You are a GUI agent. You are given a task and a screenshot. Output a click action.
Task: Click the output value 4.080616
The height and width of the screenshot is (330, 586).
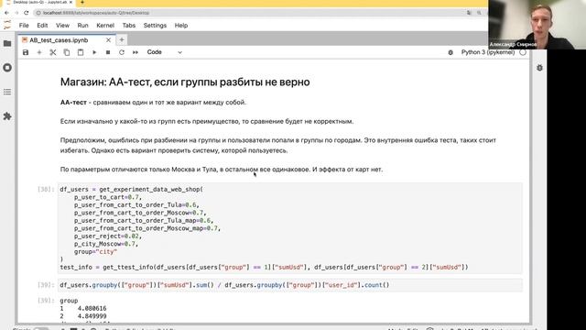(x=92, y=308)
